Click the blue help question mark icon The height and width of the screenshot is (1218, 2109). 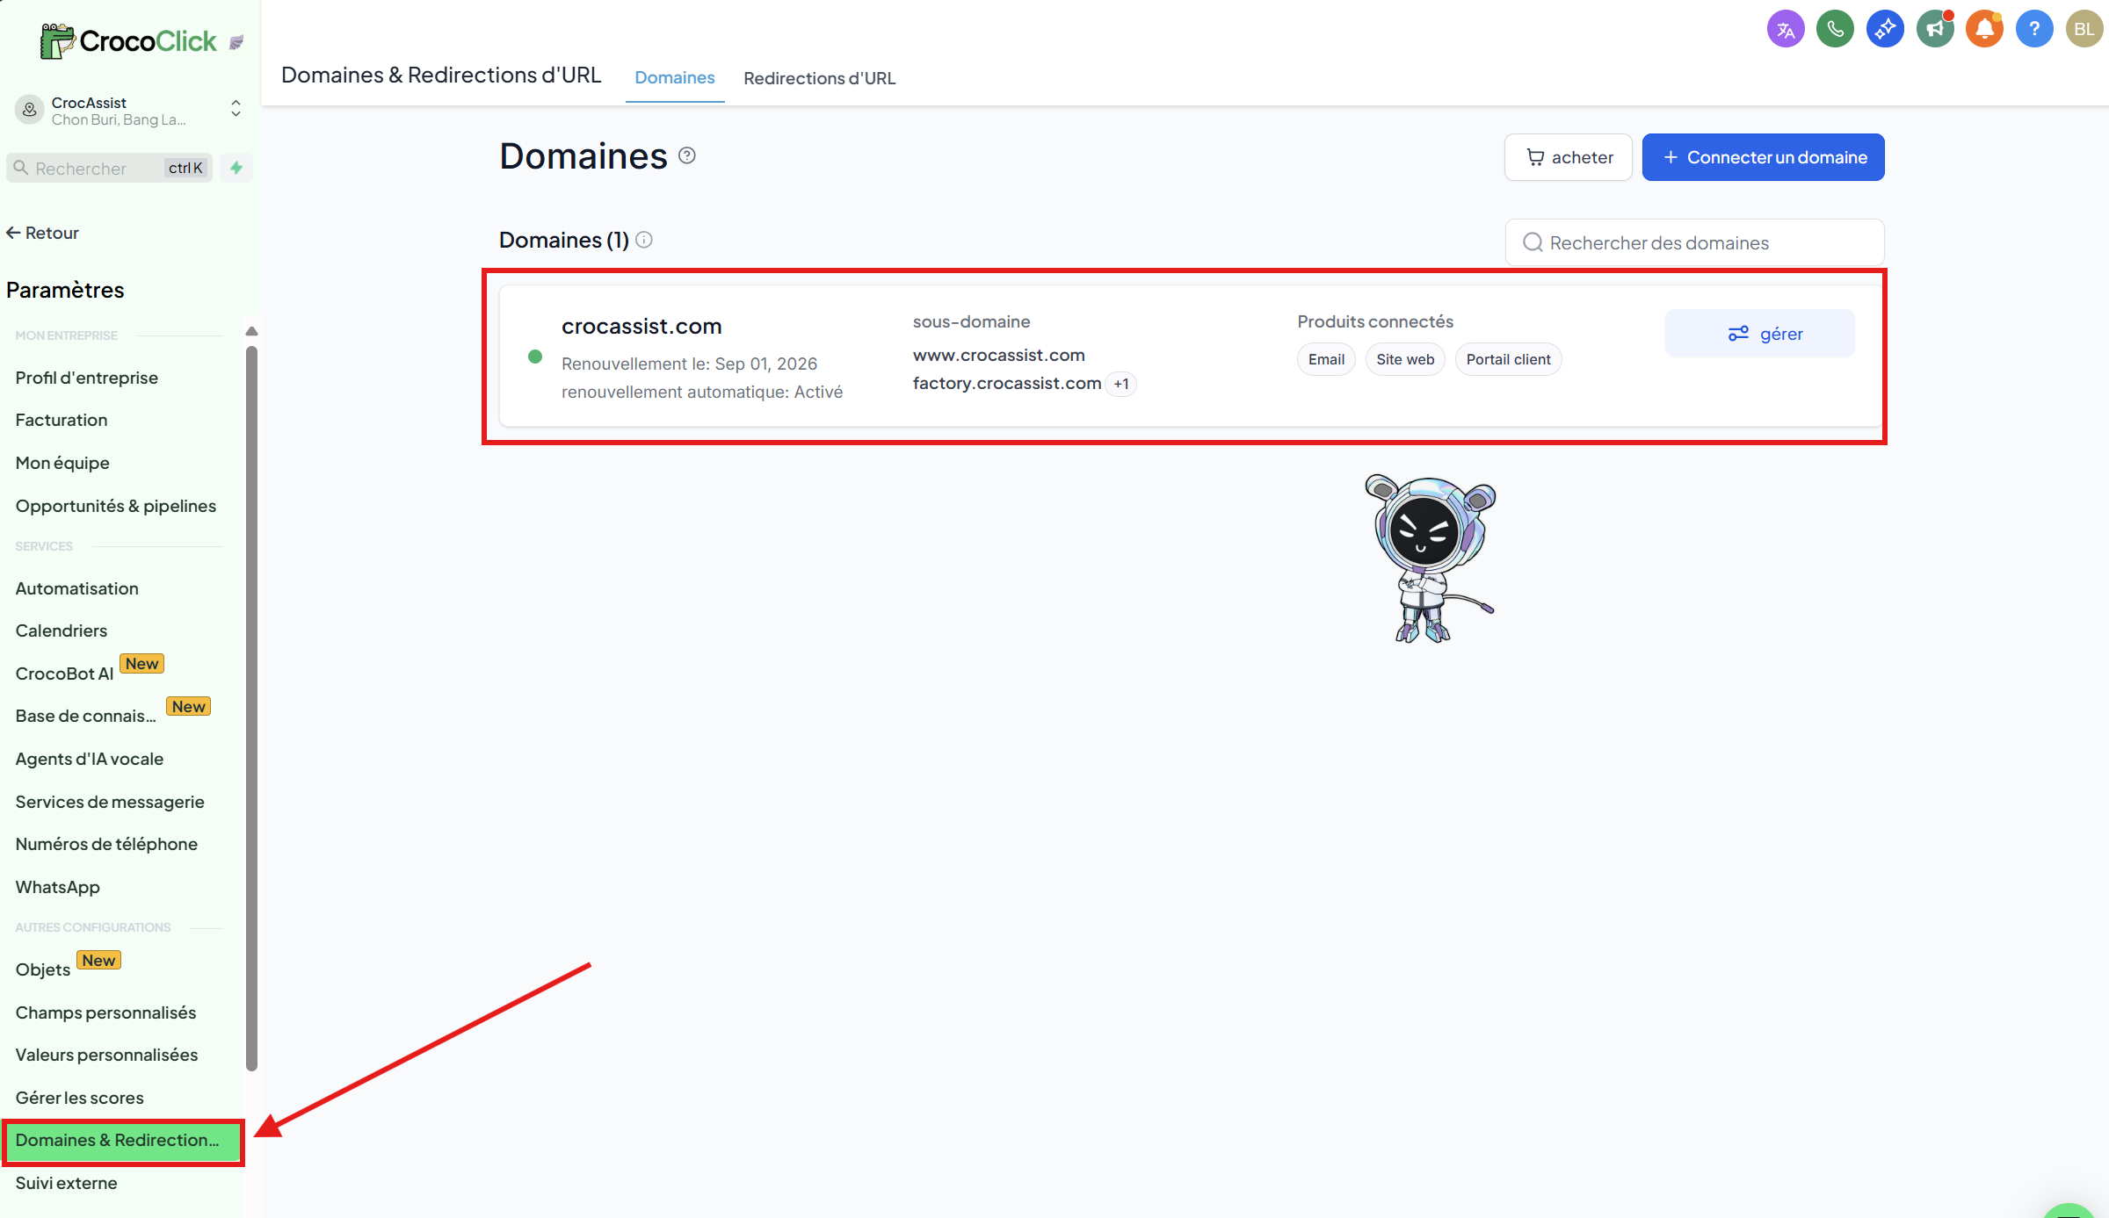tap(2034, 30)
